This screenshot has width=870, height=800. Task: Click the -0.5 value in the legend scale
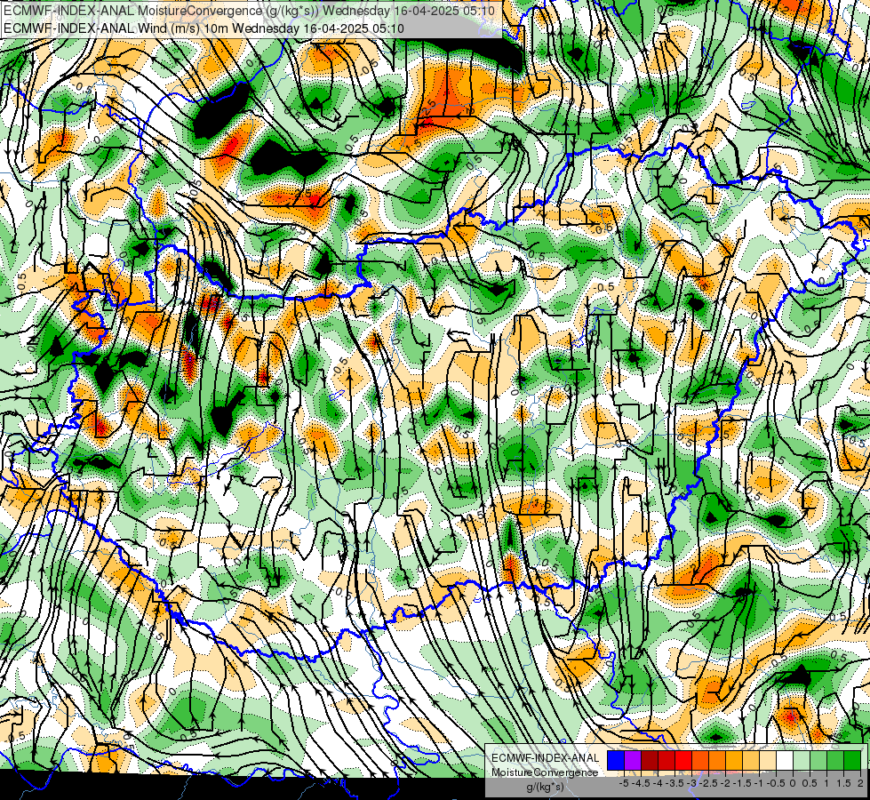click(776, 783)
